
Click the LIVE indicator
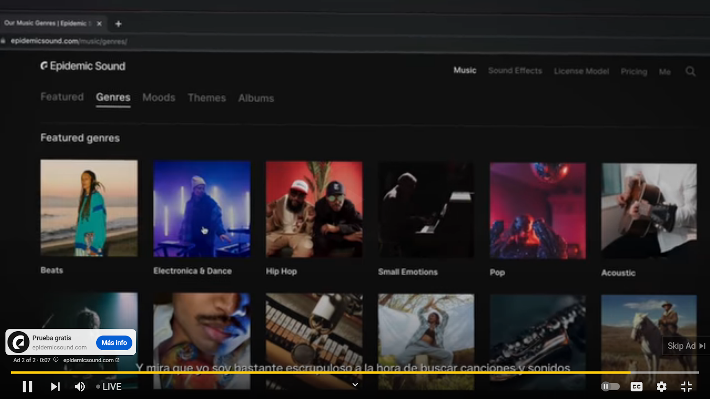[x=109, y=387]
